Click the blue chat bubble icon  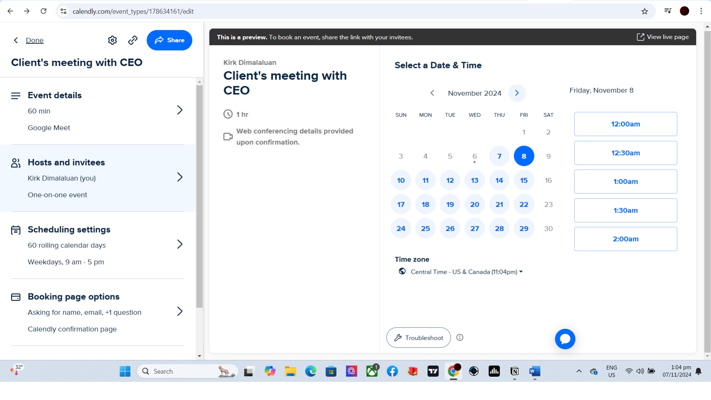point(565,339)
